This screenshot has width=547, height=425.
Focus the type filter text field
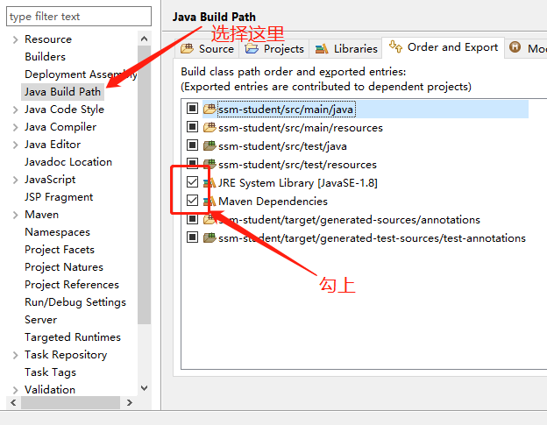pos(79,16)
